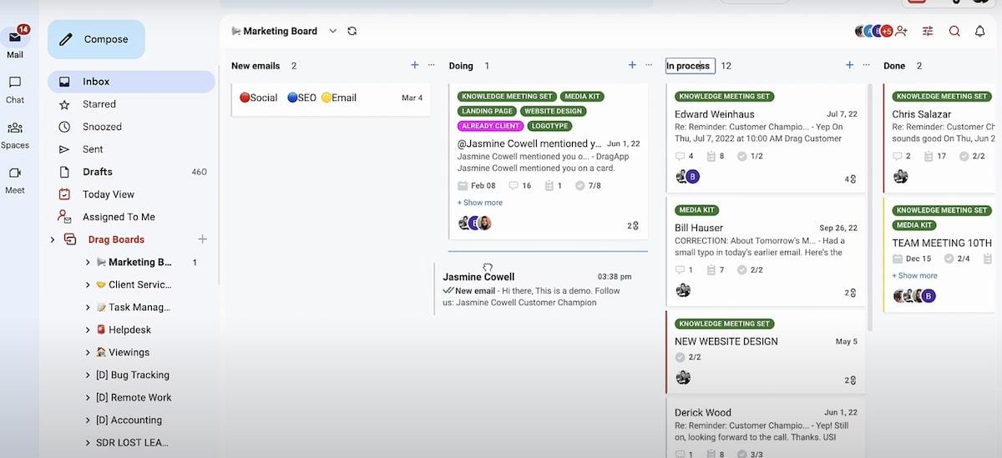Open board filter settings icon
This screenshot has width=1002, height=458.
click(928, 31)
